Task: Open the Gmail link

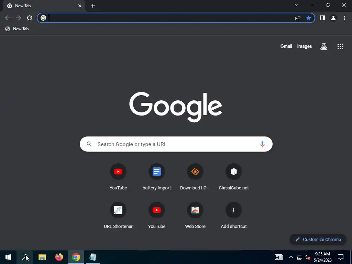Action: coord(286,46)
